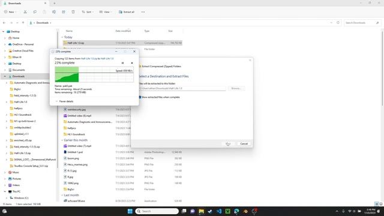Image resolution: width=384 pixels, height=216 pixels.
Task: Cancel the copy with the X icon
Action: [132, 63]
